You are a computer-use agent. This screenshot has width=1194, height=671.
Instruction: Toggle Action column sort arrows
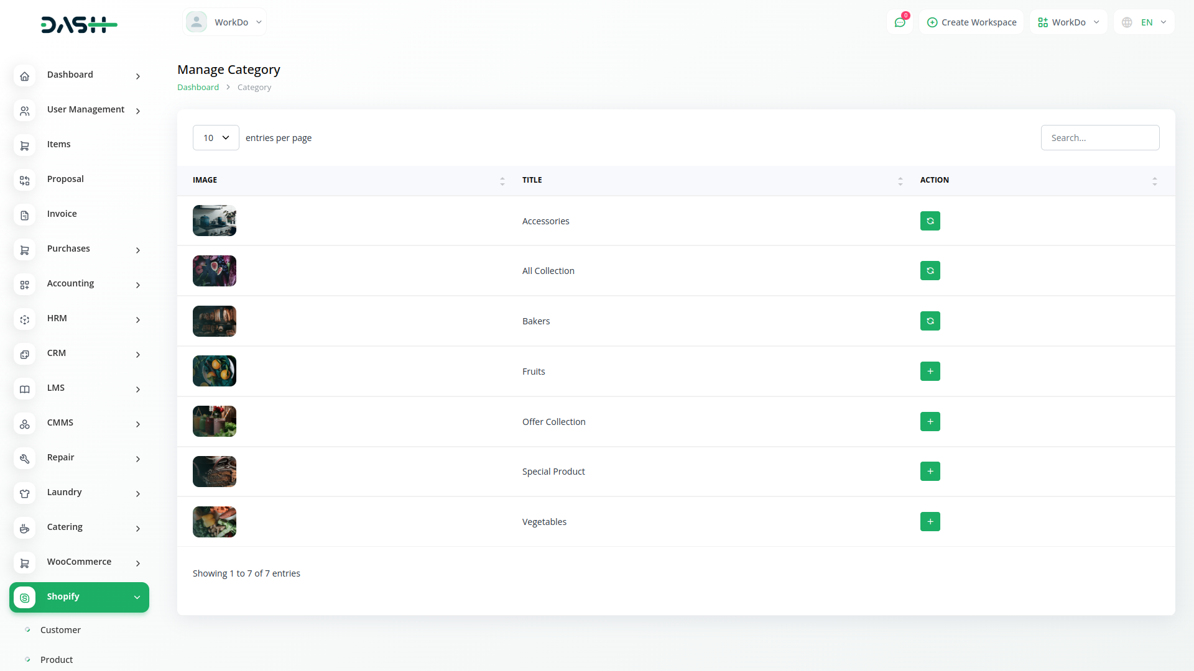coord(1154,181)
